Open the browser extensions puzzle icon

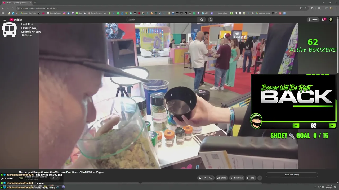click(x=312, y=8)
